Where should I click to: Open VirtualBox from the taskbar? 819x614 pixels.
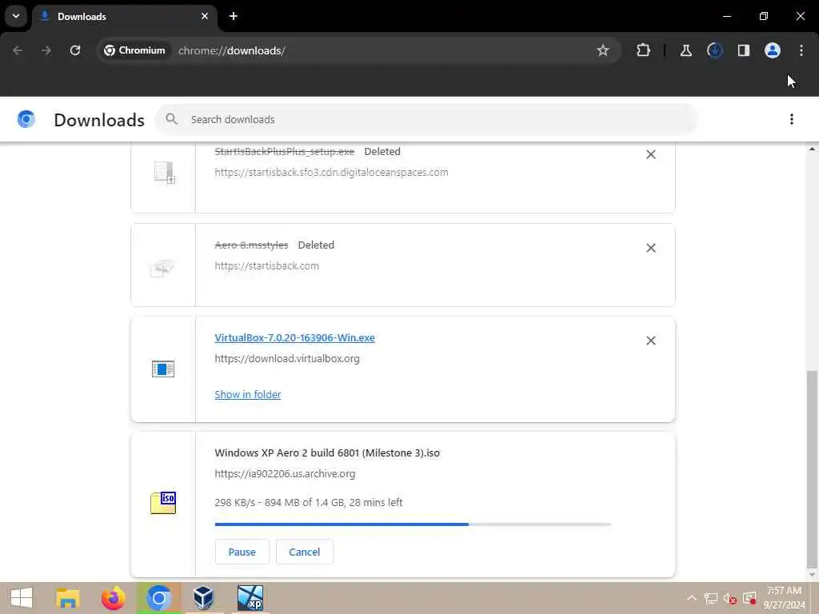(203, 598)
